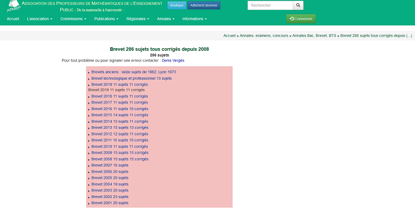
Task: Click the Adhérer/s'abonner button
Action: (204, 6)
